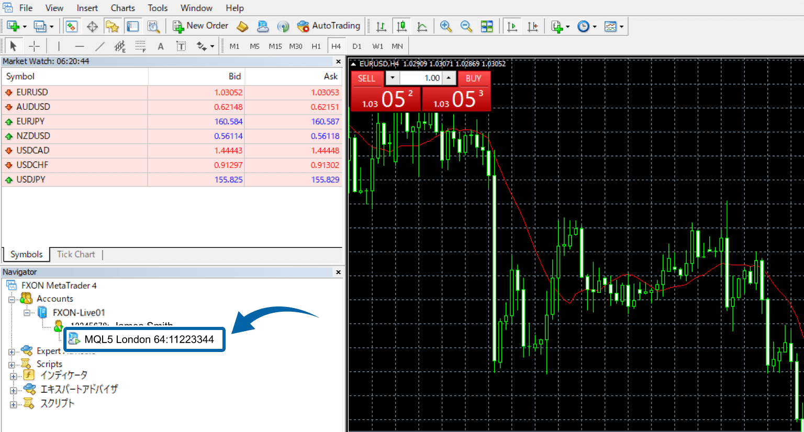Image resolution: width=804 pixels, height=432 pixels.
Task: Switch to the Tick Chart tab
Action: point(76,254)
